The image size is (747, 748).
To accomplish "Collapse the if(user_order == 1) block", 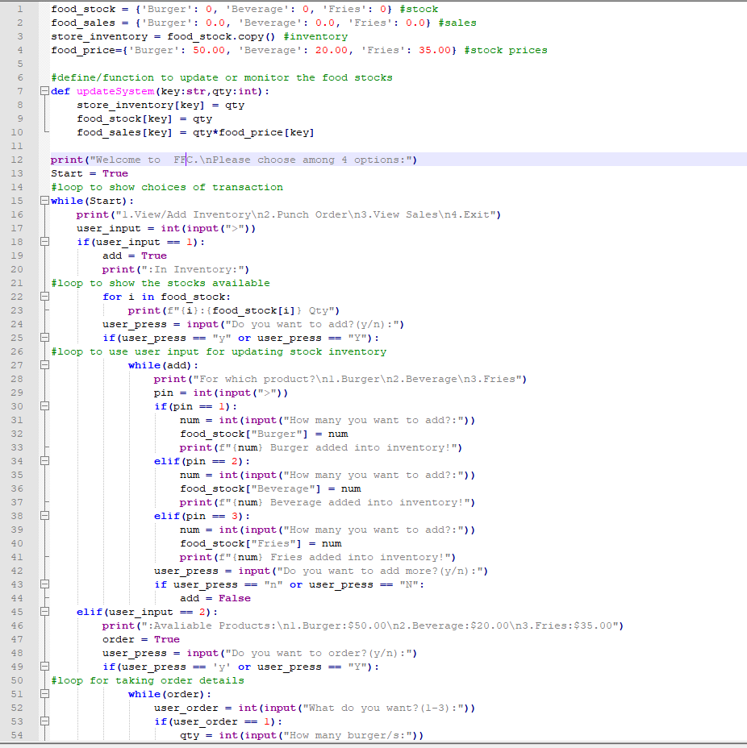I will point(44,721).
